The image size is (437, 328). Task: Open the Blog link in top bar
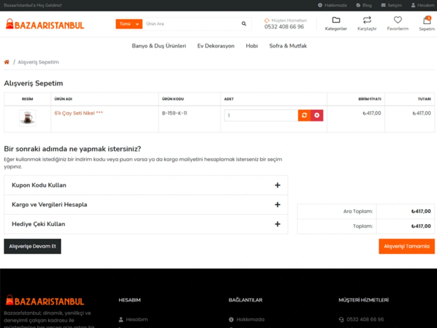(364, 5)
